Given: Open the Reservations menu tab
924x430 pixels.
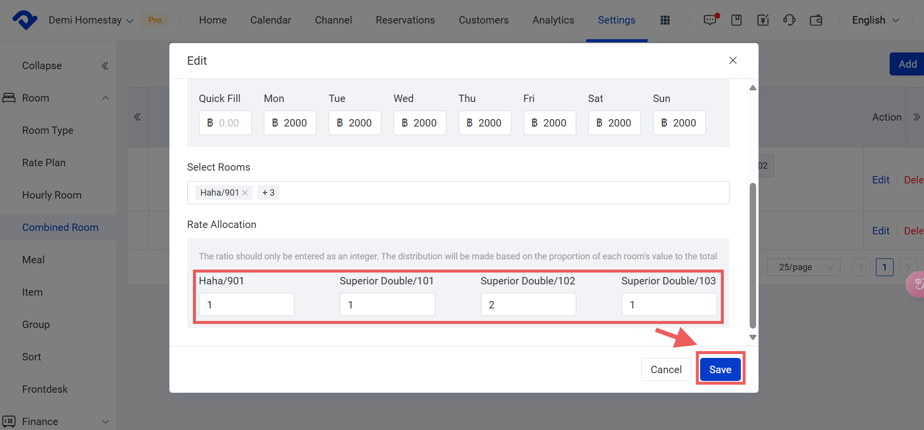Looking at the screenshot, I should [405, 20].
